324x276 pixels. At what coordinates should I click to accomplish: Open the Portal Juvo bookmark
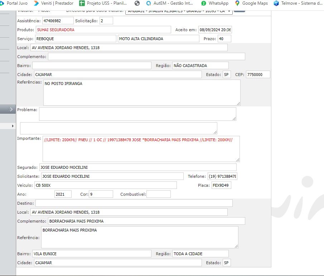pyautogui.click(x=14, y=3)
